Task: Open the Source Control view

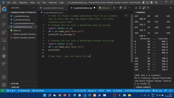Action: pos(4,24)
